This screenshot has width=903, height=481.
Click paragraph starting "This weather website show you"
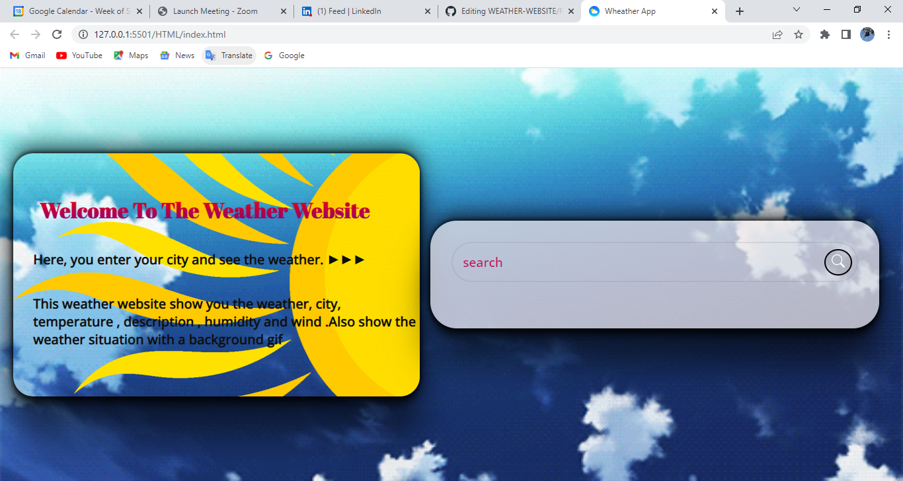224,322
